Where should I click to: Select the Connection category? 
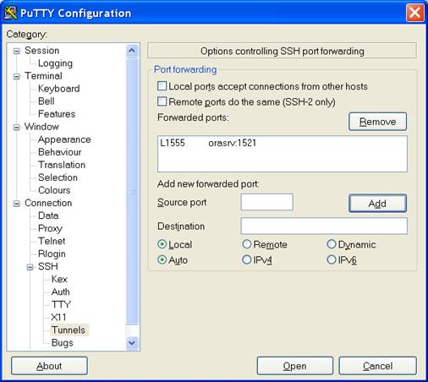[48, 203]
